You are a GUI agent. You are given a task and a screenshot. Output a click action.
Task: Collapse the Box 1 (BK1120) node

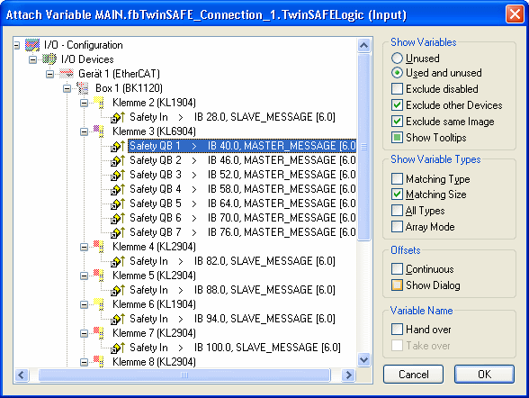tap(67, 88)
